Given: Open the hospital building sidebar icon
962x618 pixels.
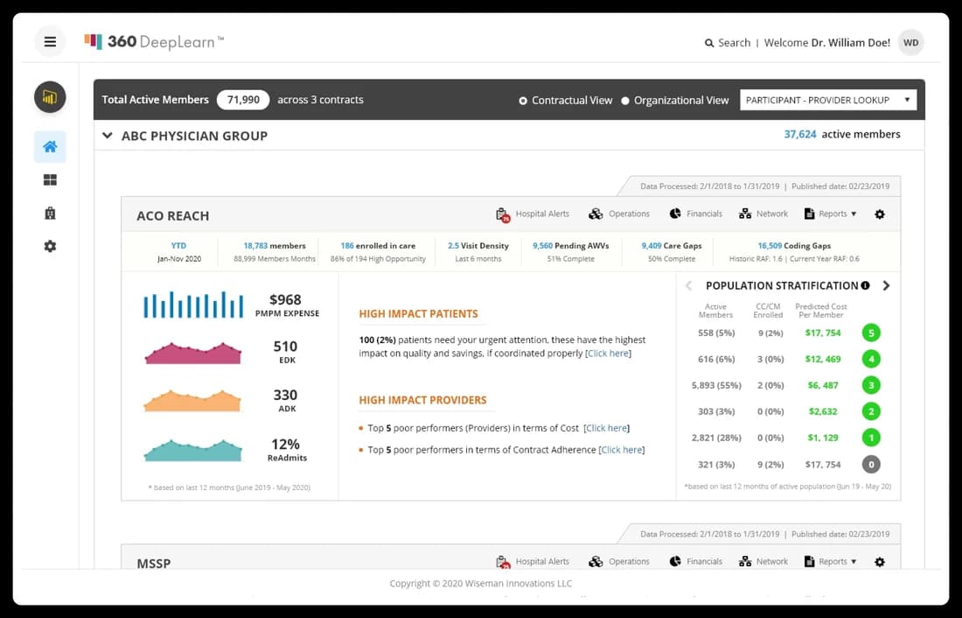Looking at the screenshot, I should [x=50, y=214].
